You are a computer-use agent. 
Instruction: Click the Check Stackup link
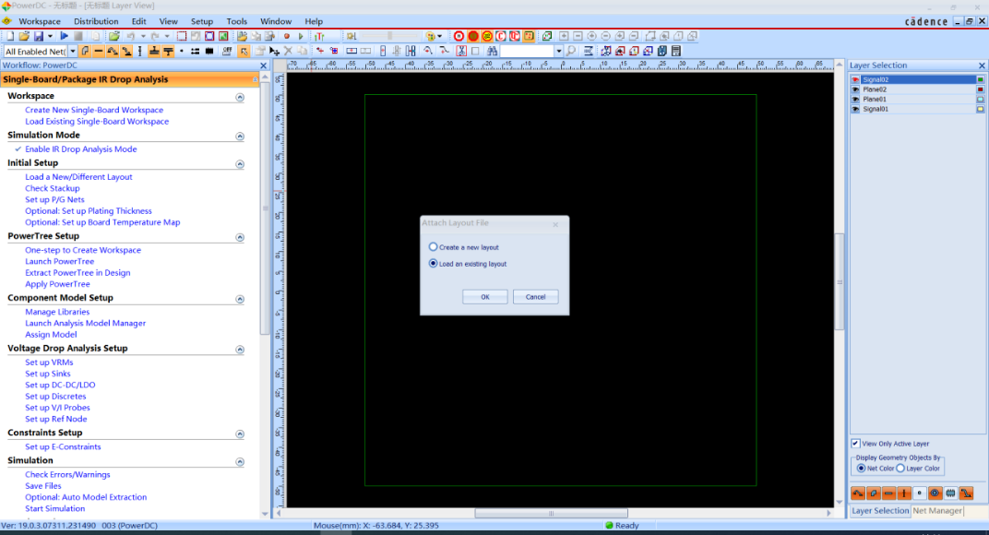coord(53,188)
